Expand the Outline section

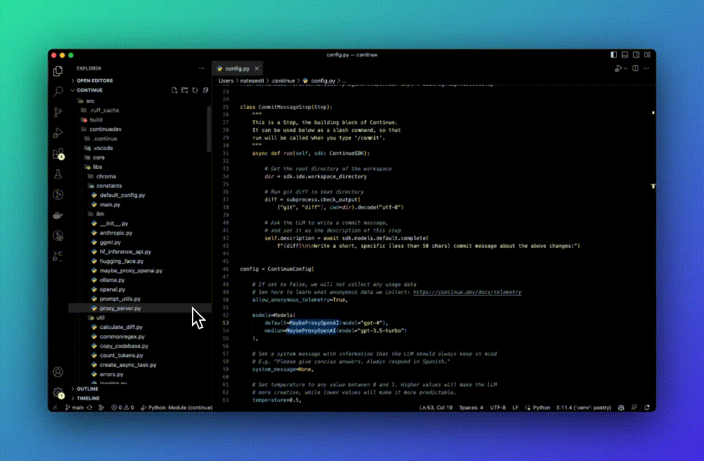(x=88, y=389)
